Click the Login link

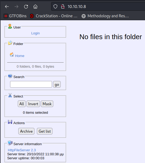[36, 33]
